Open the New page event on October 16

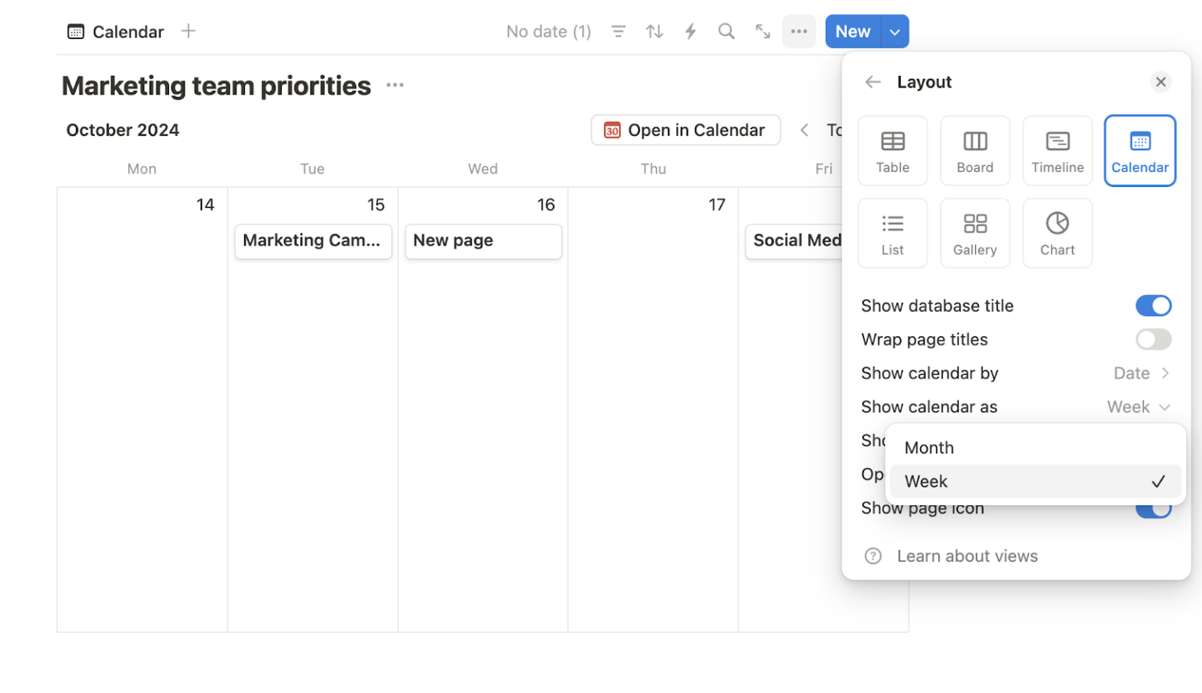point(483,240)
